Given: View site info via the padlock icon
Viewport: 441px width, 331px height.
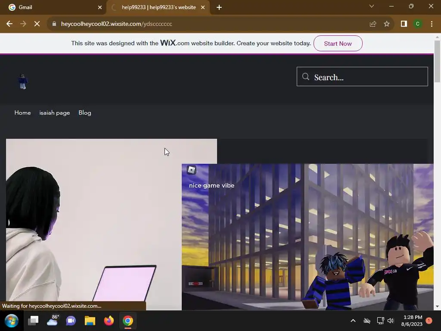Looking at the screenshot, I should pos(54,24).
